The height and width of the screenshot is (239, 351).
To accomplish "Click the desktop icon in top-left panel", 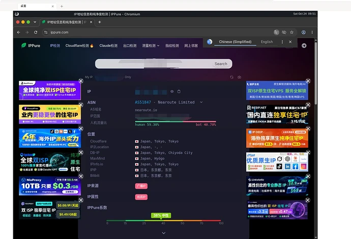I will [x=17, y=14].
